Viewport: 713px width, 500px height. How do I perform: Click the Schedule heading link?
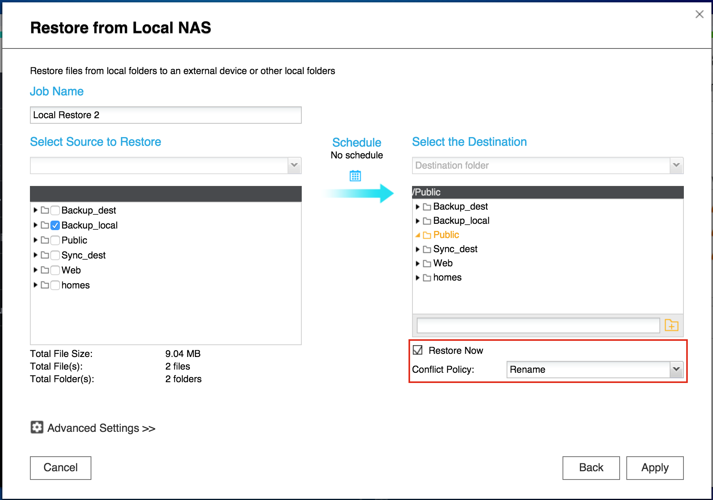click(x=356, y=142)
